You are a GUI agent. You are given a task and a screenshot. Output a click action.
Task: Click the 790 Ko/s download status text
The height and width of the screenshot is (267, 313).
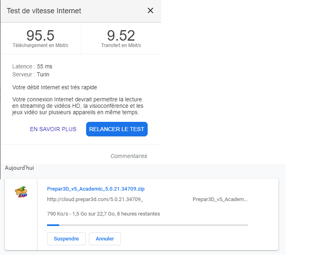point(103,214)
